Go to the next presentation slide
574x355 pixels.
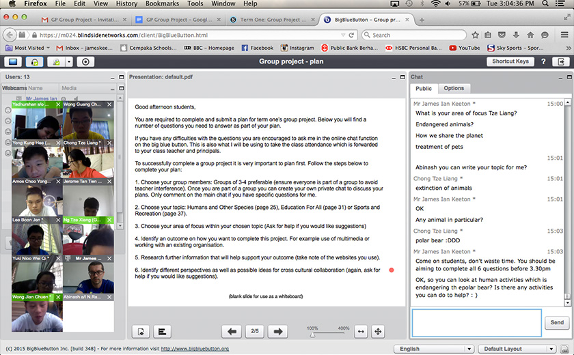click(277, 331)
